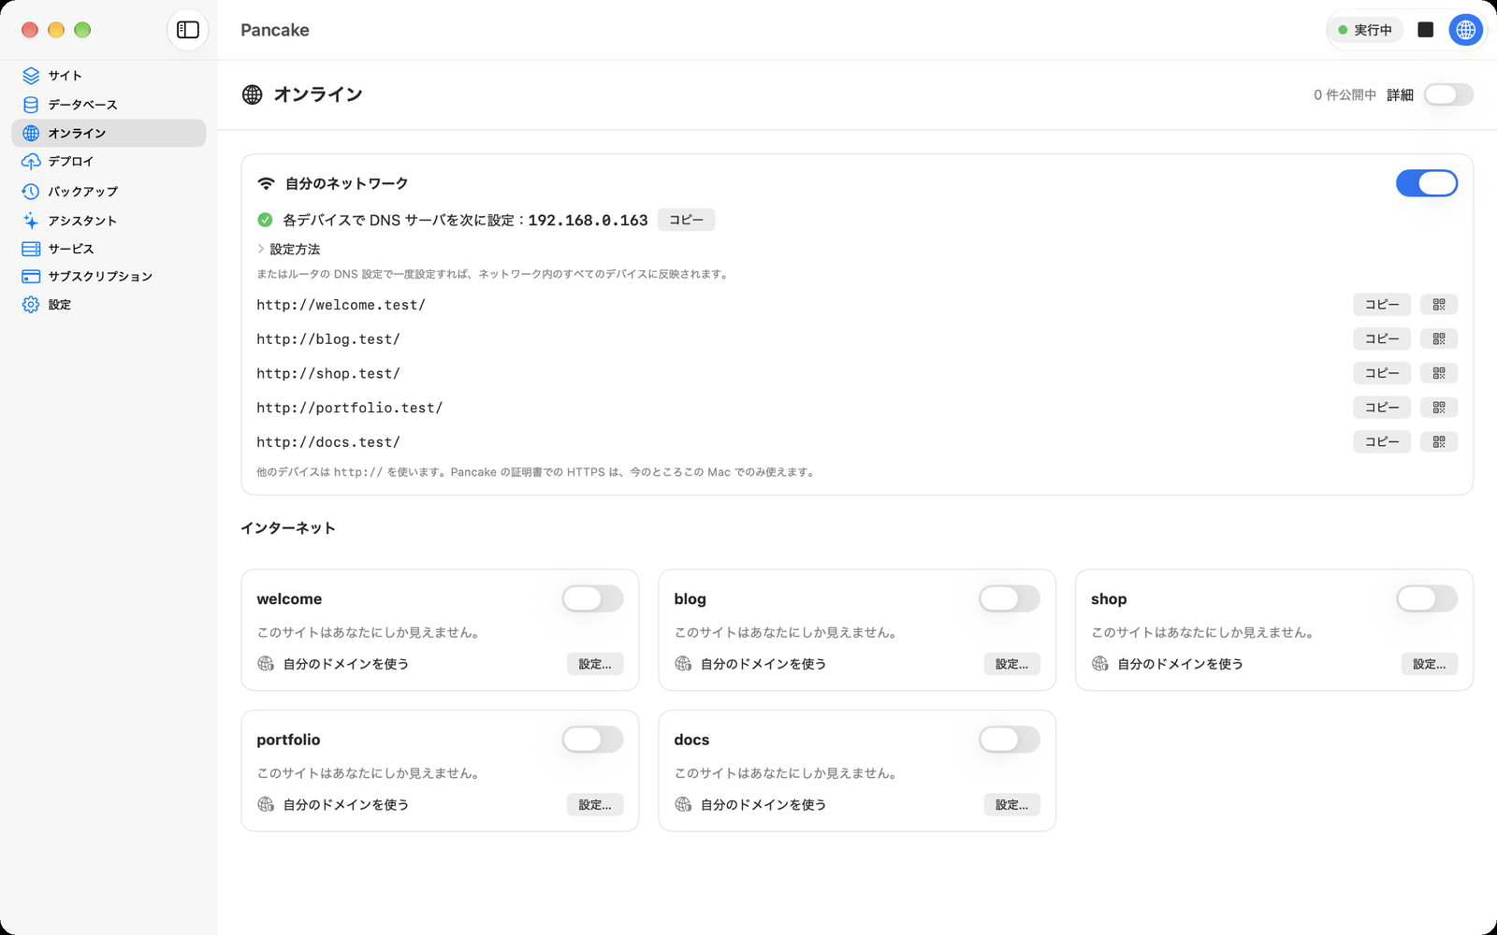Open 設定... for docs domain
The height and width of the screenshot is (935, 1497).
1012,804
